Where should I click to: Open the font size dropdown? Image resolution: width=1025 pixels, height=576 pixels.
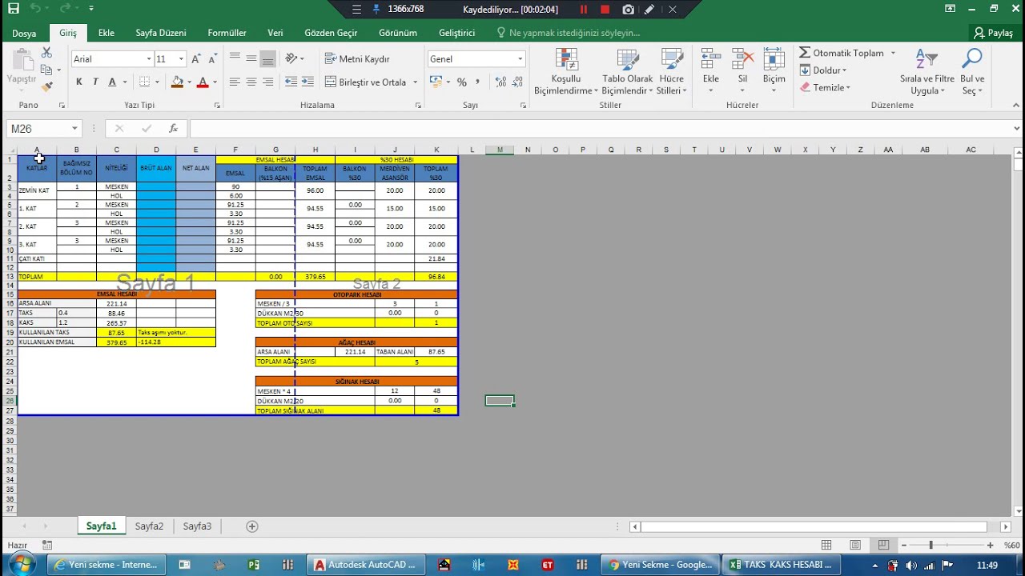point(182,59)
